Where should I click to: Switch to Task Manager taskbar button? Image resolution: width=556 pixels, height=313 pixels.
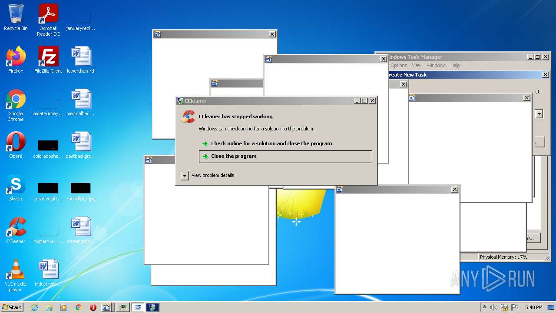[123, 307]
